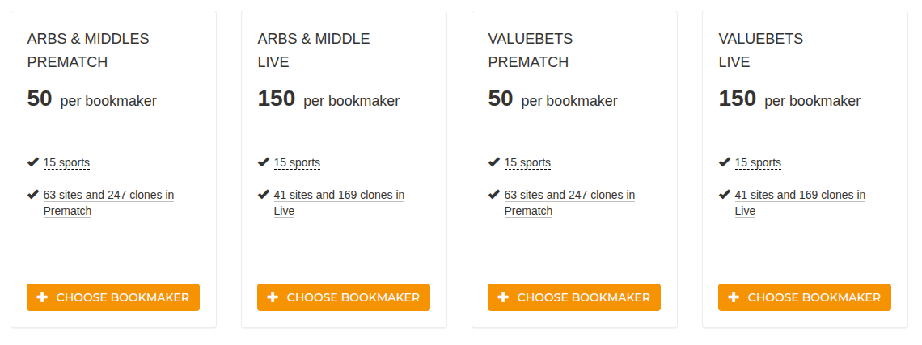
Task: Click checkmark beside 15 sports in Arbs Prematch
Action: click(x=33, y=162)
